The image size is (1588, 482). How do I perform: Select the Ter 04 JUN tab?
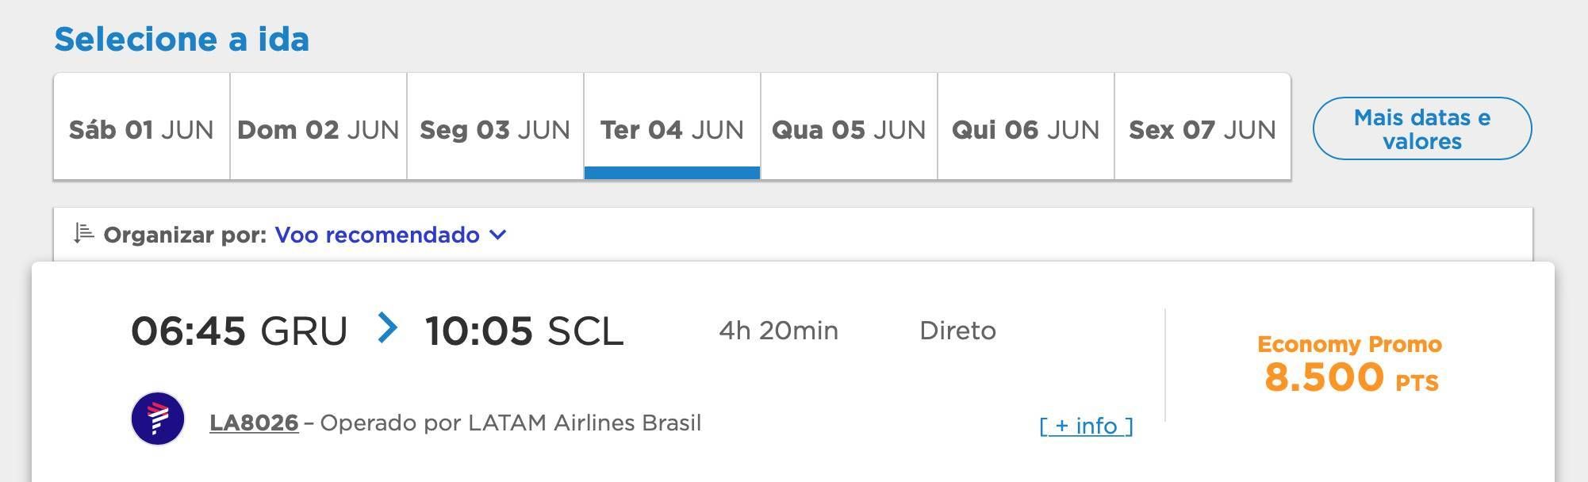coord(672,129)
